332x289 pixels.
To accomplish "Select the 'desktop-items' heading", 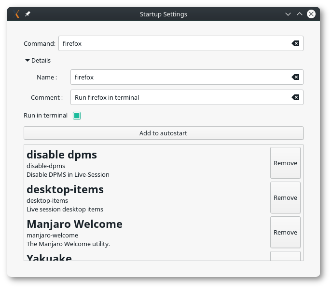I will (x=65, y=189).
